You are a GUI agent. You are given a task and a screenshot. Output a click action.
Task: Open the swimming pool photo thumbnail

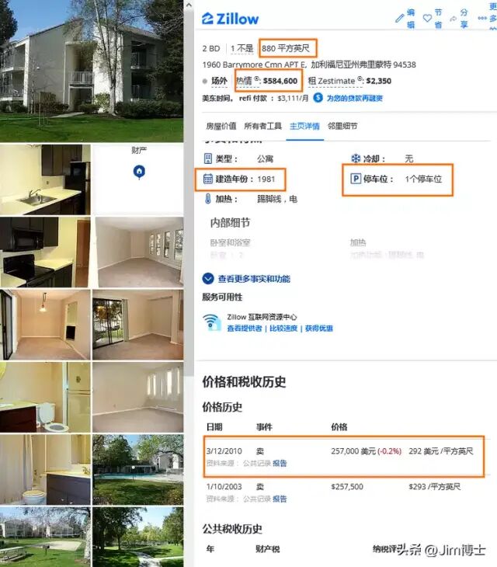pyautogui.click(x=137, y=469)
